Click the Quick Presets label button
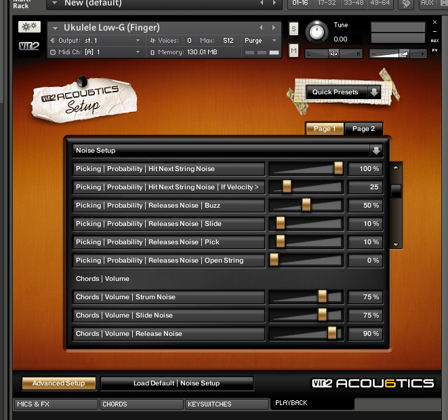 [x=337, y=92]
